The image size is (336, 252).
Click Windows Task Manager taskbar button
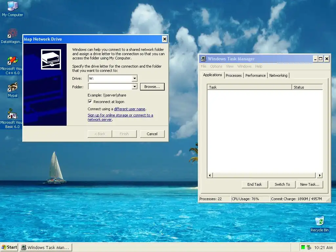[46, 247]
